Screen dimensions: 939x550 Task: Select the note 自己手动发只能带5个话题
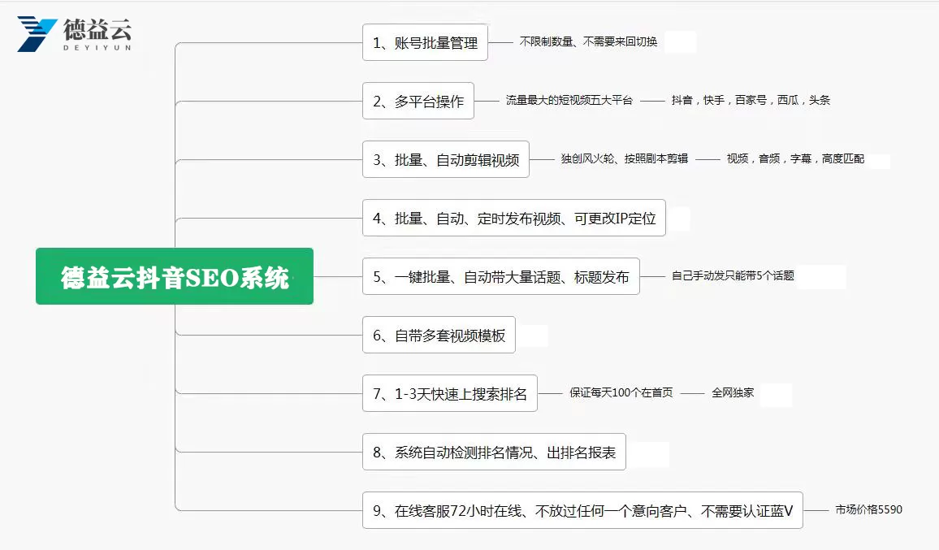click(733, 276)
